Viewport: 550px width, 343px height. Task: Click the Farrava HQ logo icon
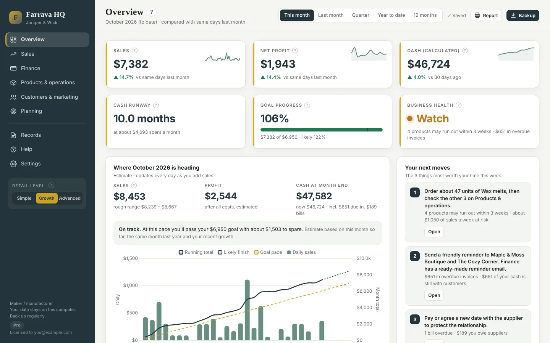pos(16,18)
